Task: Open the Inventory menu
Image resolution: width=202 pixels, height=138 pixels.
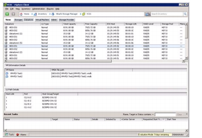Action: click(x=26, y=9)
